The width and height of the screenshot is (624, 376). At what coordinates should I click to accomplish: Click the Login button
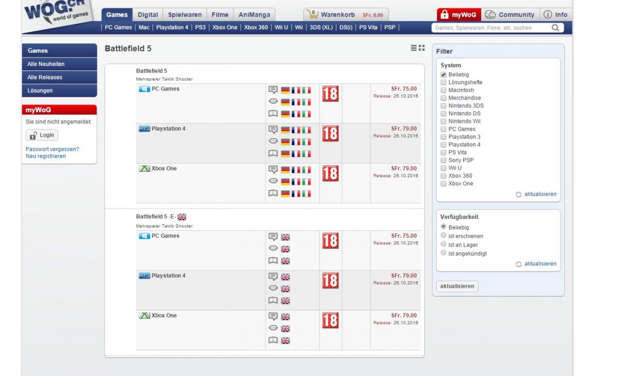coord(42,135)
